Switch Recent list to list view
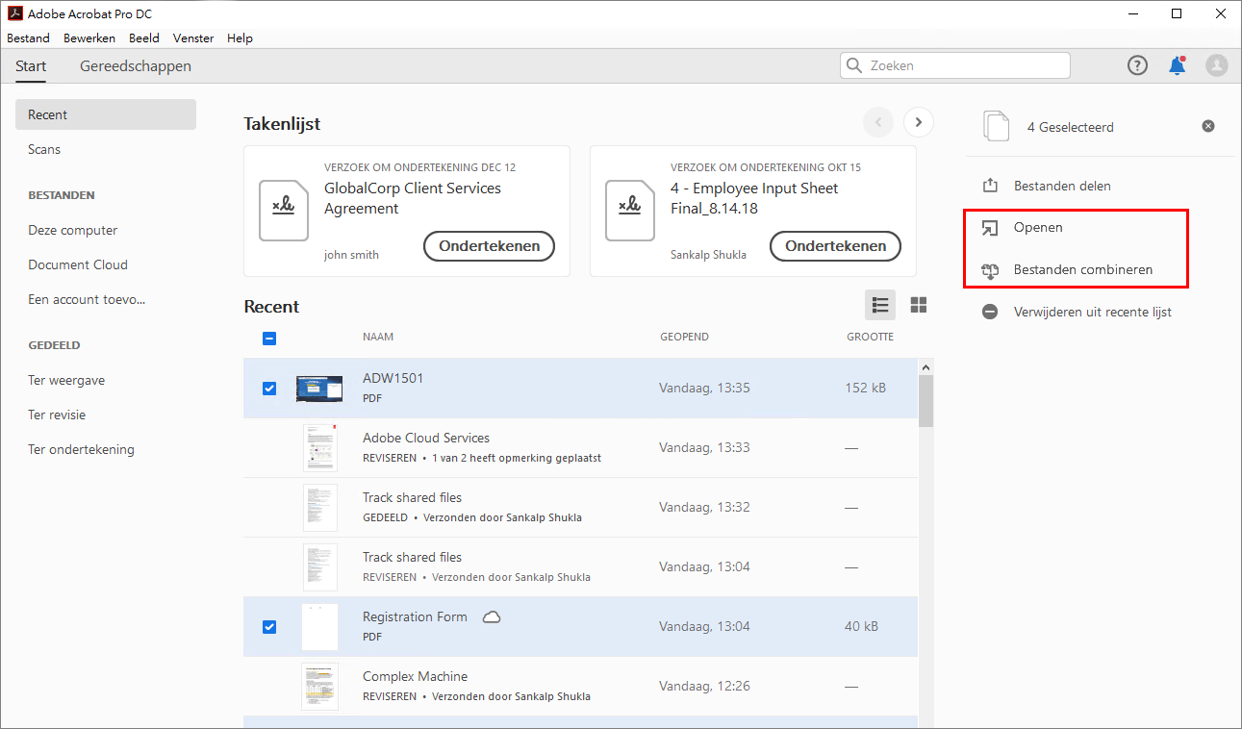This screenshot has height=729, width=1242. (880, 305)
